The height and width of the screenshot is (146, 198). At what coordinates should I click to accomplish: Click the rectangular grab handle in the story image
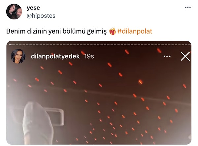point(54,116)
